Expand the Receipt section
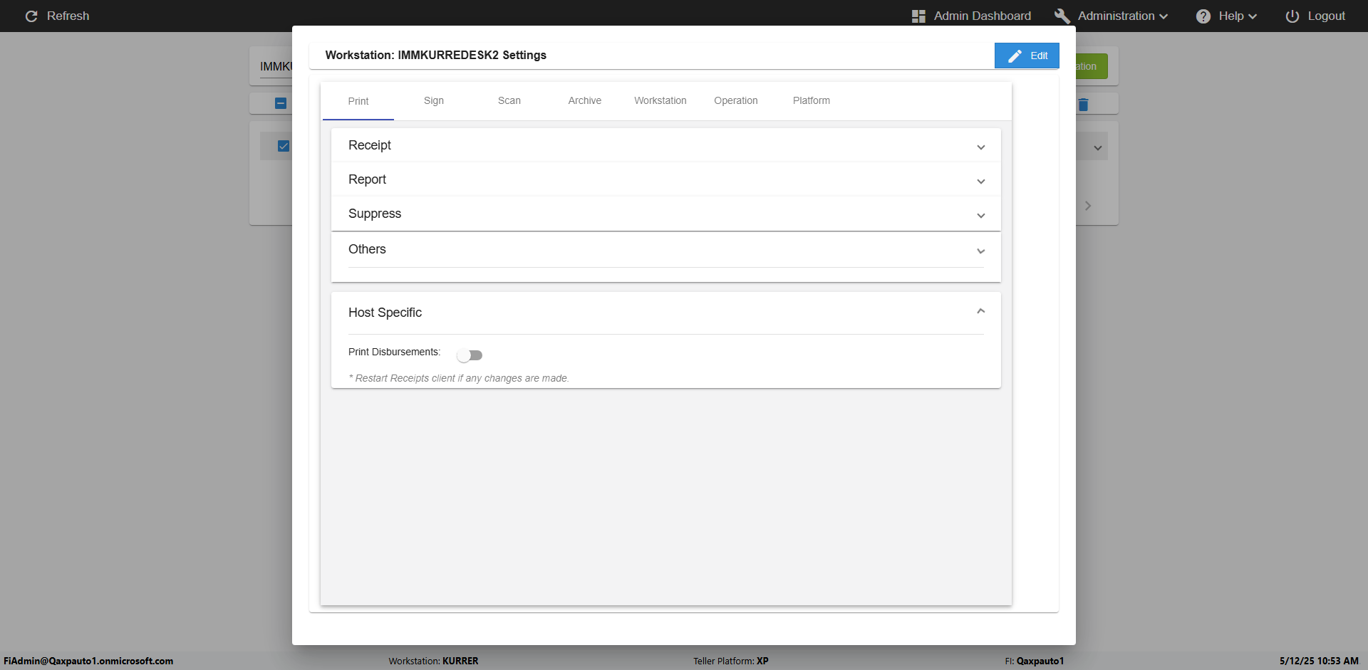The width and height of the screenshot is (1368, 670). tap(665, 145)
